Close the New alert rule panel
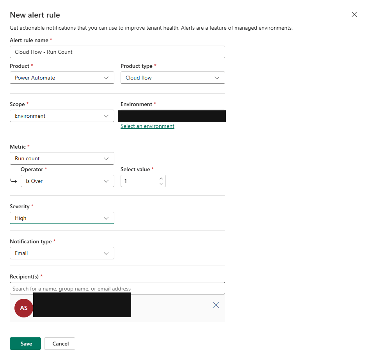 pos(354,14)
